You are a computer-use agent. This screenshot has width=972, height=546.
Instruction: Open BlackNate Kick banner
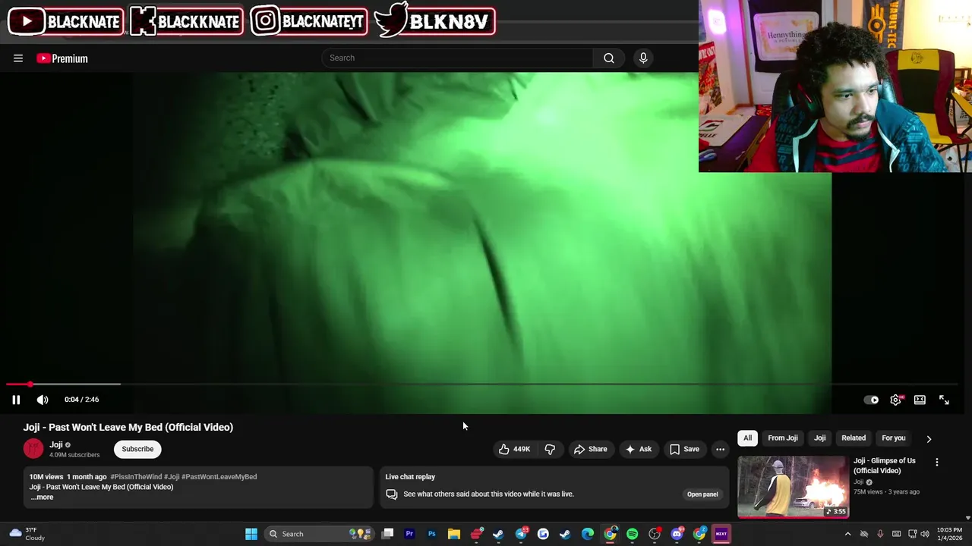pos(187,21)
